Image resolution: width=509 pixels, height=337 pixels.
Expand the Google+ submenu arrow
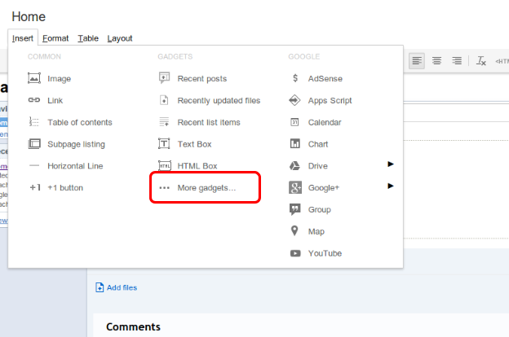tap(391, 186)
